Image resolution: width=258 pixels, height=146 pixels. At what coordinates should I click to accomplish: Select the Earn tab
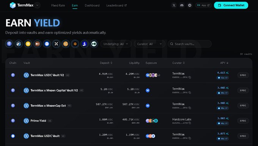[75, 5]
